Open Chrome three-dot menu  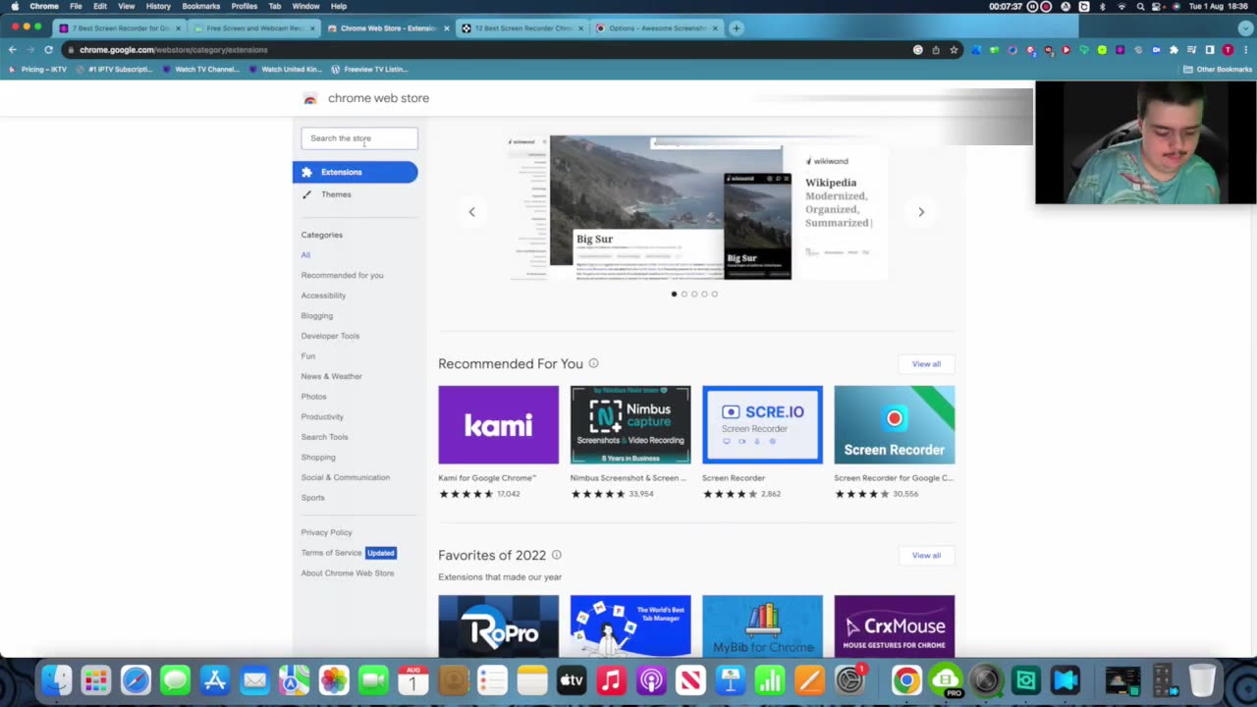[1245, 49]
